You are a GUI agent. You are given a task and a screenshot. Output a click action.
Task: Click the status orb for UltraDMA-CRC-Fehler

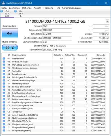pos(4,121)
